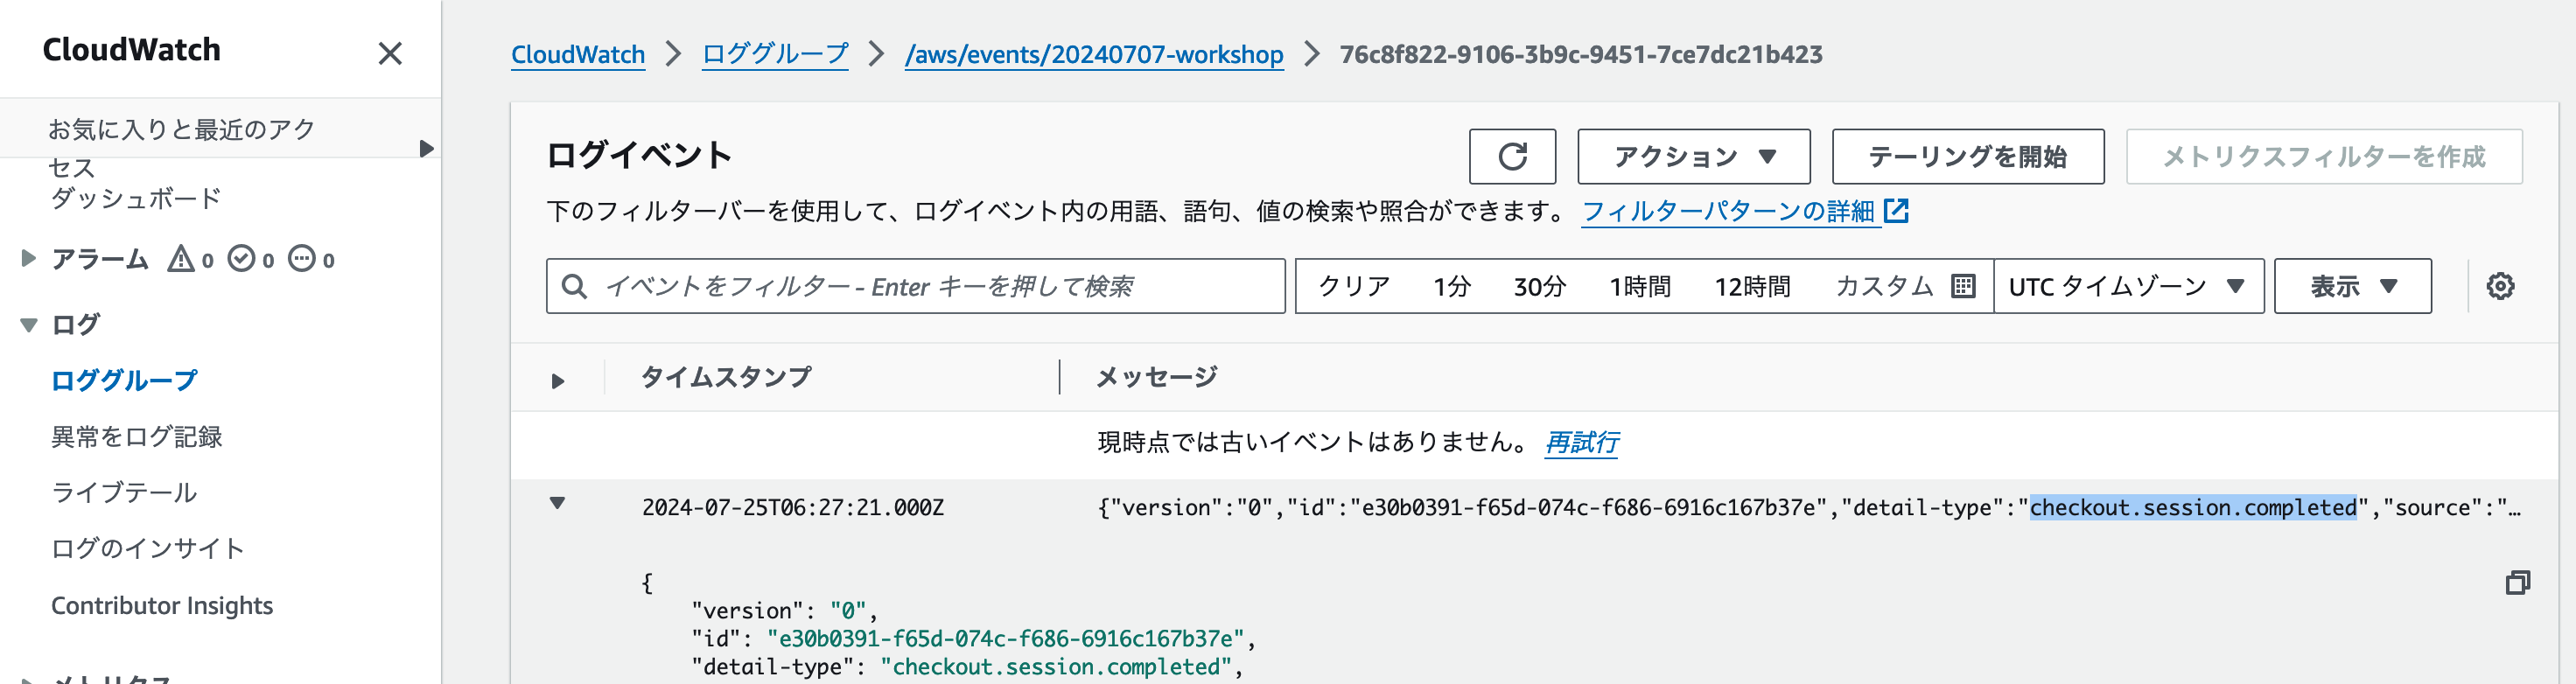Open the log events settings gear
The height and width of the screenshot is (684, 2576).
tap(2500, 286)
